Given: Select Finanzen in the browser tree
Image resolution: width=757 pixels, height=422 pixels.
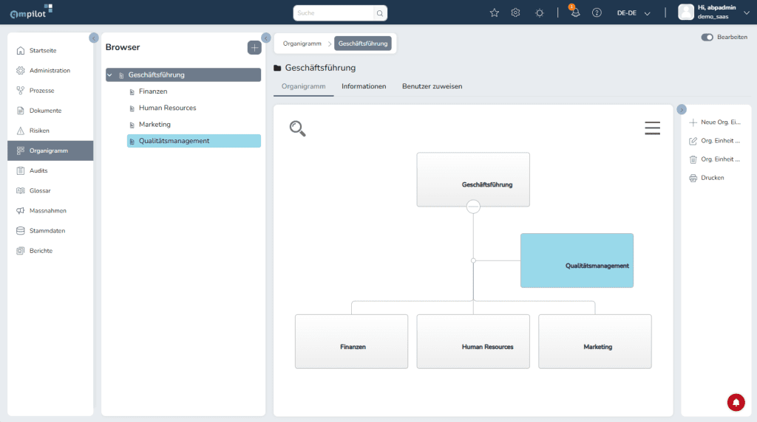Looking at the screenshot, I should coord(153,91).
